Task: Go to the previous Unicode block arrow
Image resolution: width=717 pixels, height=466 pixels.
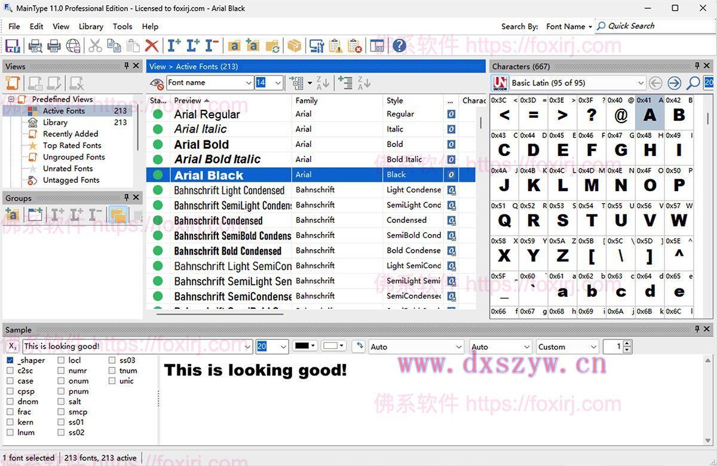Action: point(655,83)
